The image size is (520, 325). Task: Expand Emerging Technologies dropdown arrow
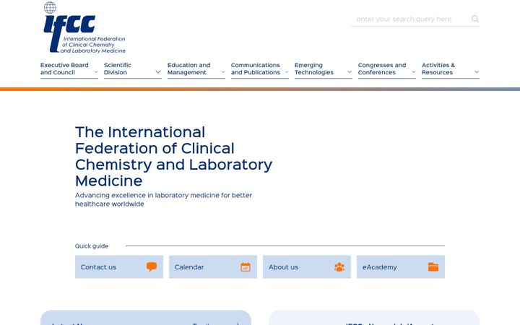point(350,72)
